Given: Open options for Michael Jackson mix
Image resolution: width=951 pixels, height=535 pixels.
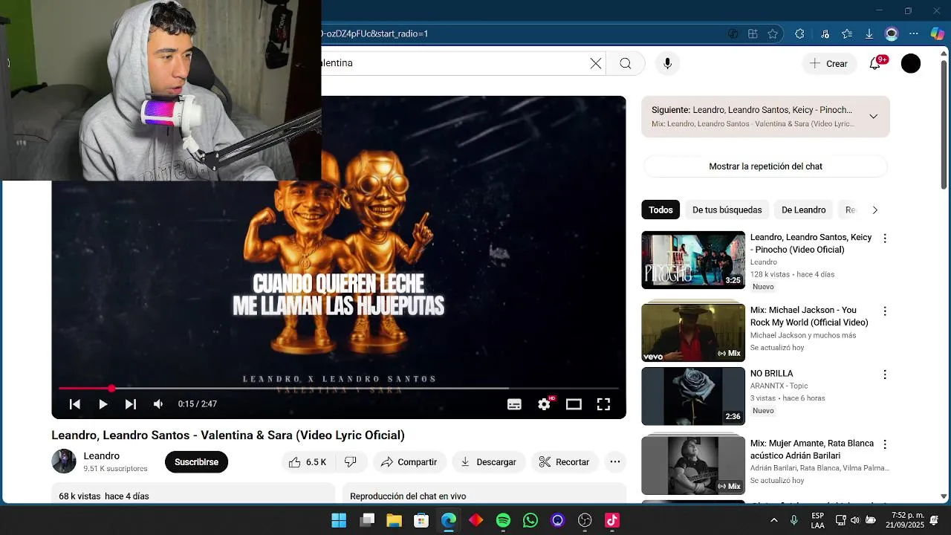Looking at the screenshot, I should [884, 311].
